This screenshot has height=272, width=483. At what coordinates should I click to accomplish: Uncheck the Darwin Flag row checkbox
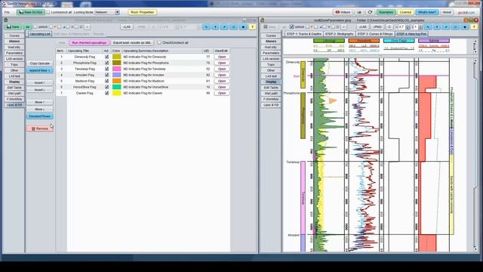[106, 93]
